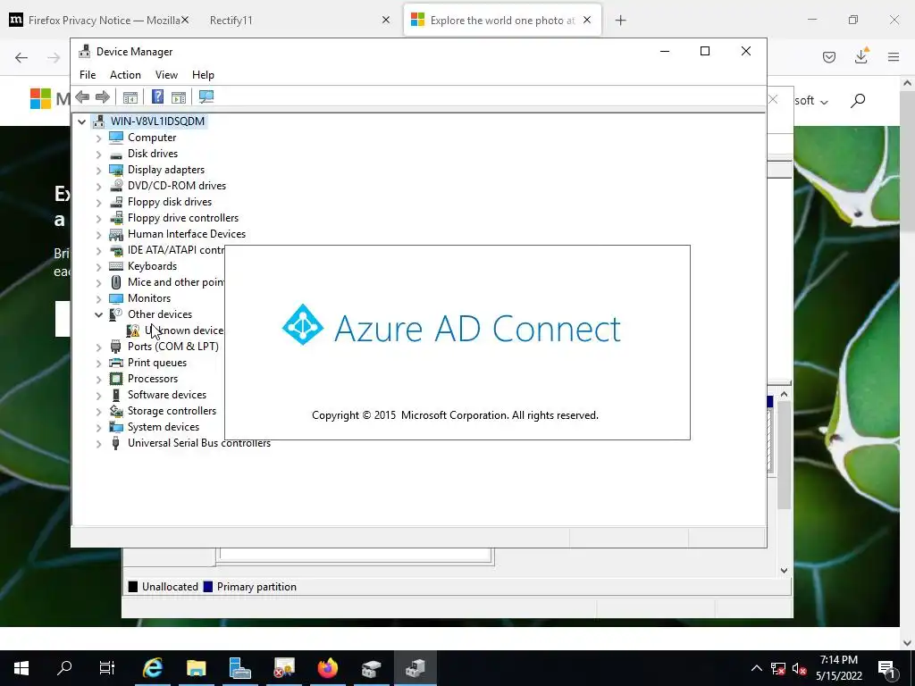Click the Firefox page vertical scrollbar
The width and height of the screenshot is (915, 686).
click(907, 161)
